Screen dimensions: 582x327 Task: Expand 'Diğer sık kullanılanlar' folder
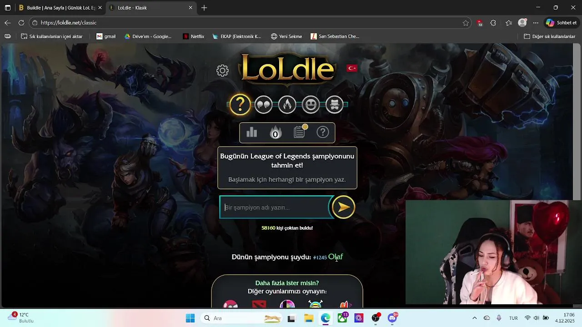[549, 36]
